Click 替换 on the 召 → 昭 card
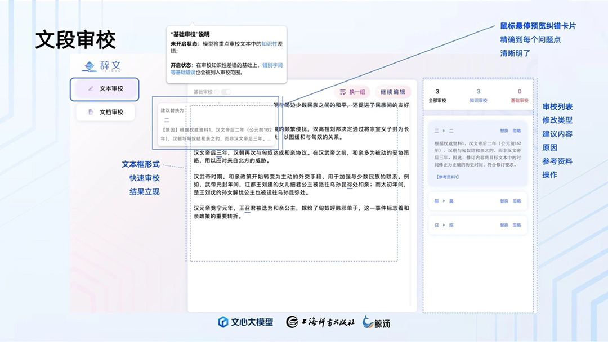 click(504, 225)
